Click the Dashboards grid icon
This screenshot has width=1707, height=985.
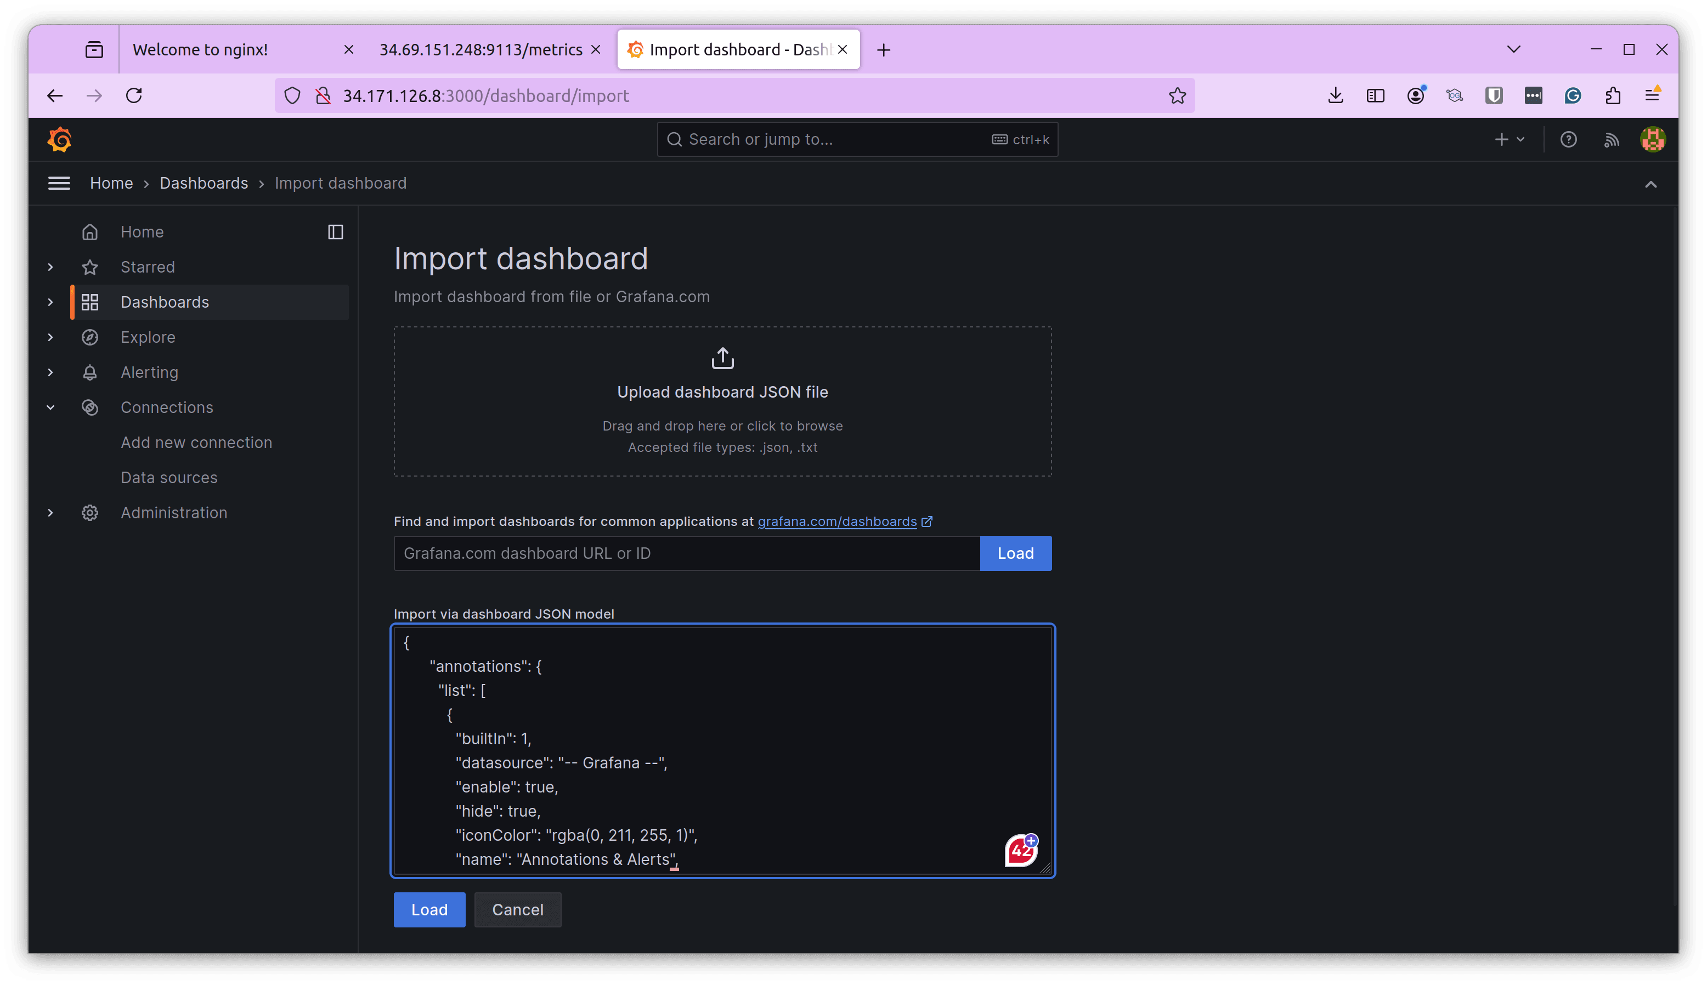tap(90, 302)
